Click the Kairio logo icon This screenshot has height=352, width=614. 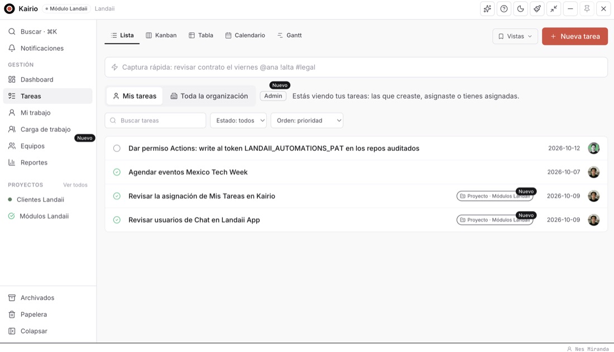9,8
